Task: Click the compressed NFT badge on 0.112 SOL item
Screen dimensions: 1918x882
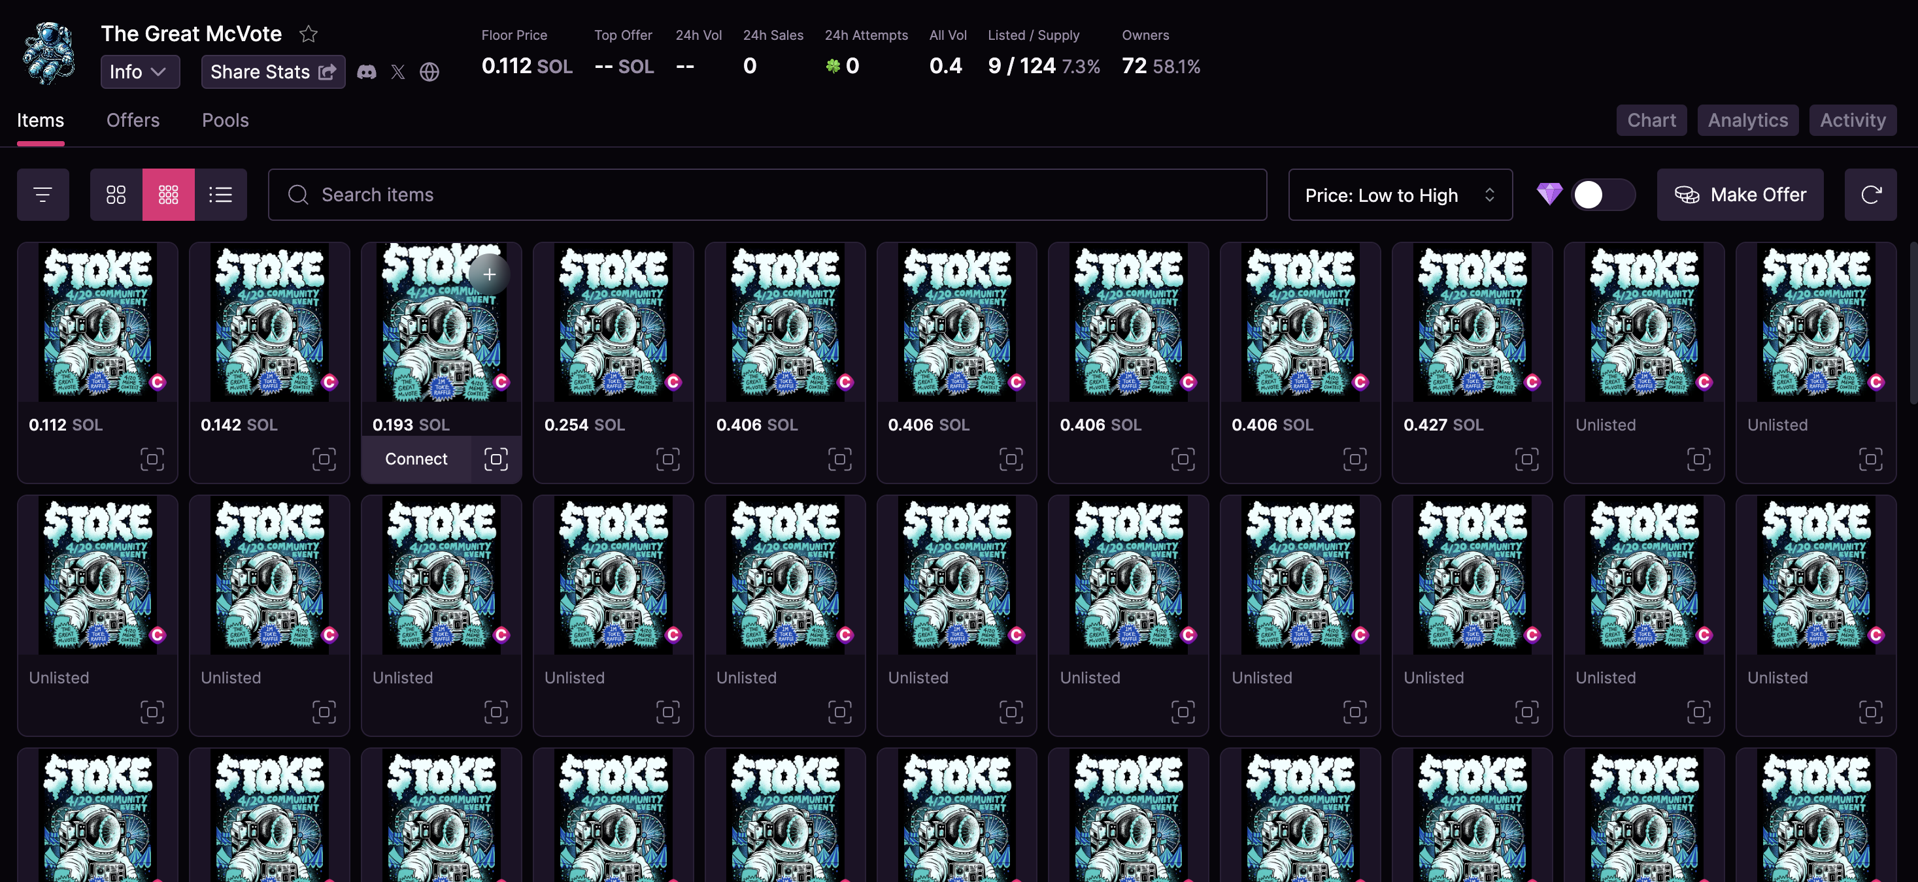Action: pos(157,382)
